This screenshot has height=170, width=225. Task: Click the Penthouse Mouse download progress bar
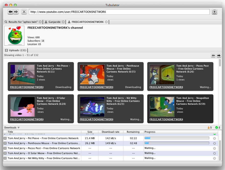tap(177, 143)
